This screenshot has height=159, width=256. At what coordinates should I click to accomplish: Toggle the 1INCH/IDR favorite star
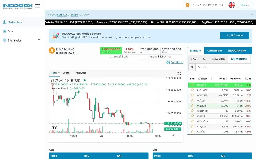(192, 90)
